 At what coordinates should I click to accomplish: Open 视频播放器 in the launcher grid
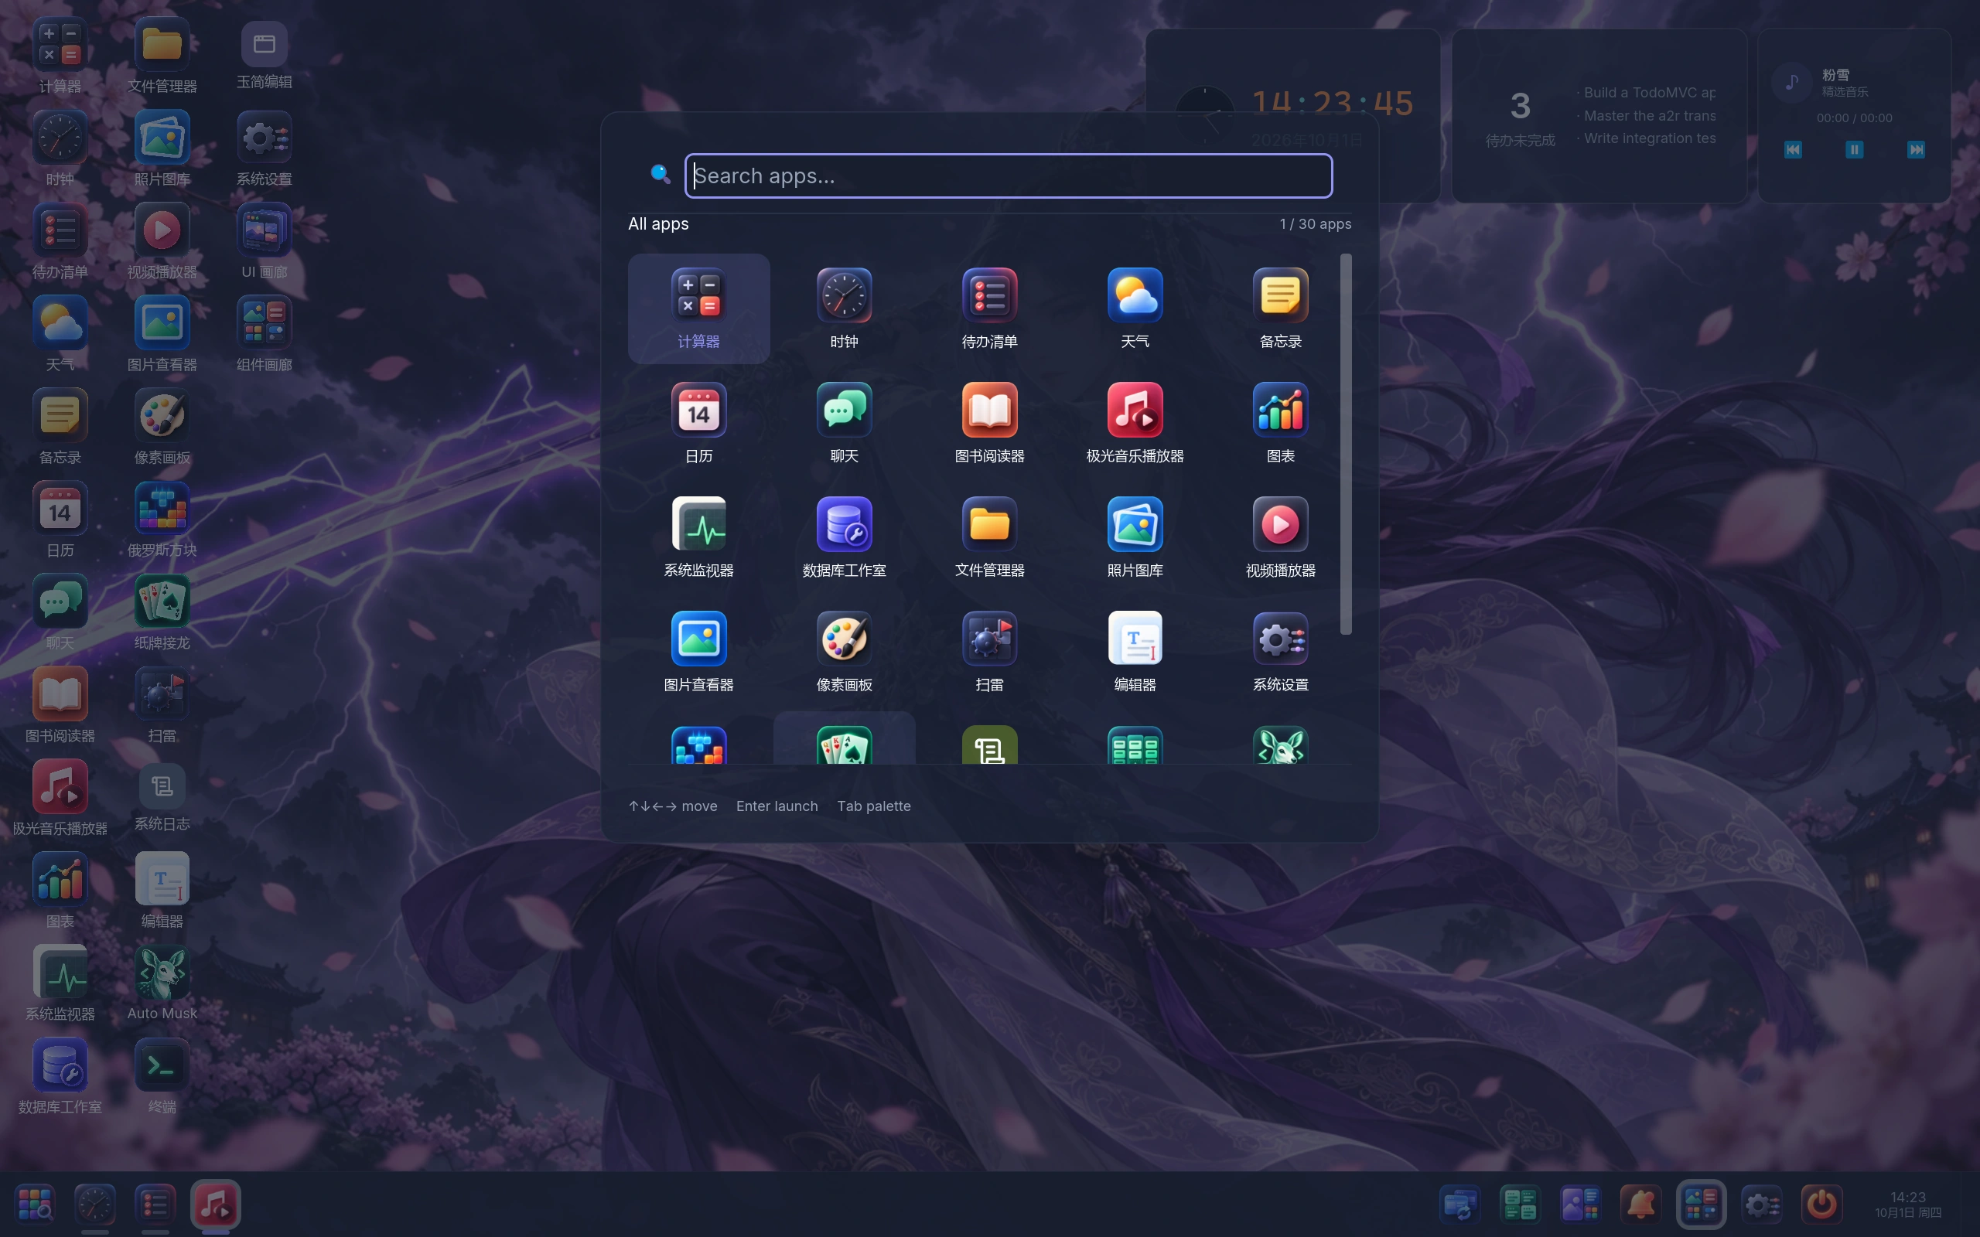click(x=1281, y=537)
